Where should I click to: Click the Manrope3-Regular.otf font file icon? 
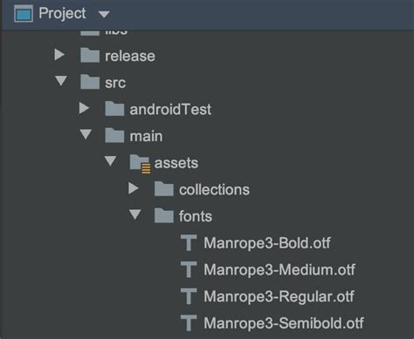click(x=189, y=296)
